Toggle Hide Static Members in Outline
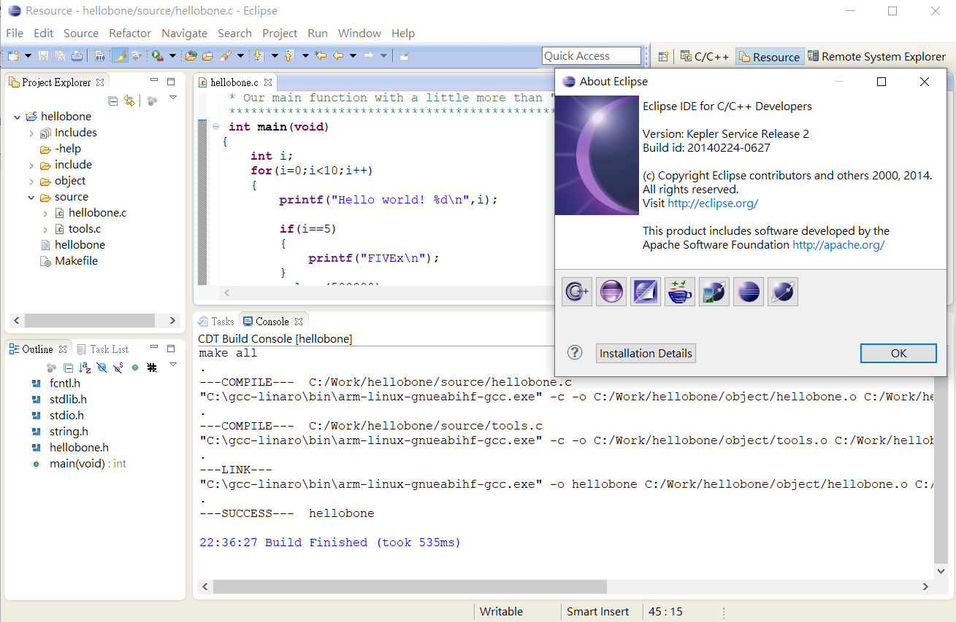The height and width of the screenshot is (622, 956). pos(118,368)
